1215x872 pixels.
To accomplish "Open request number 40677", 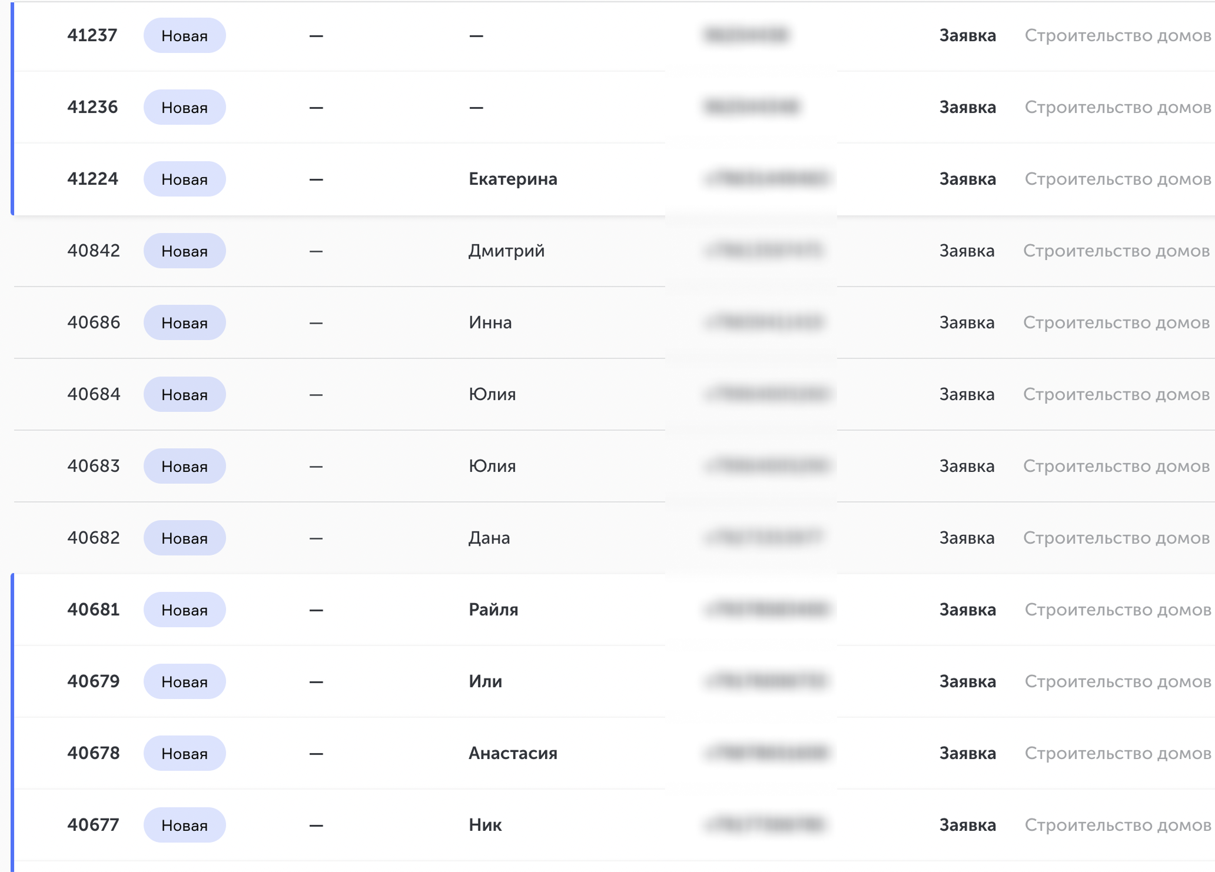I will (94, 825).
